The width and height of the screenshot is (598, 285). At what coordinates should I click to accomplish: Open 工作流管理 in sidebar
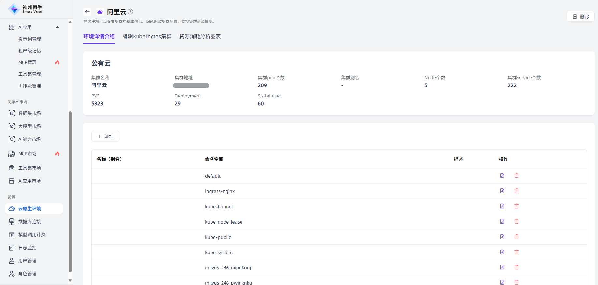(x=30, y=86)
